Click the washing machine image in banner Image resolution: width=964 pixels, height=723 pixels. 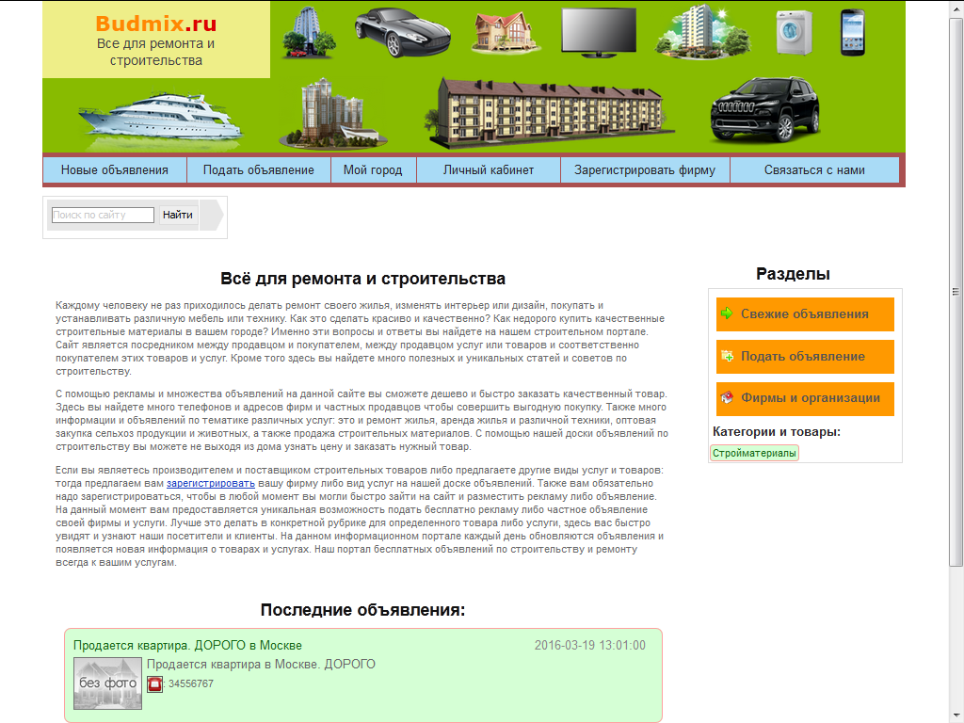795,33
